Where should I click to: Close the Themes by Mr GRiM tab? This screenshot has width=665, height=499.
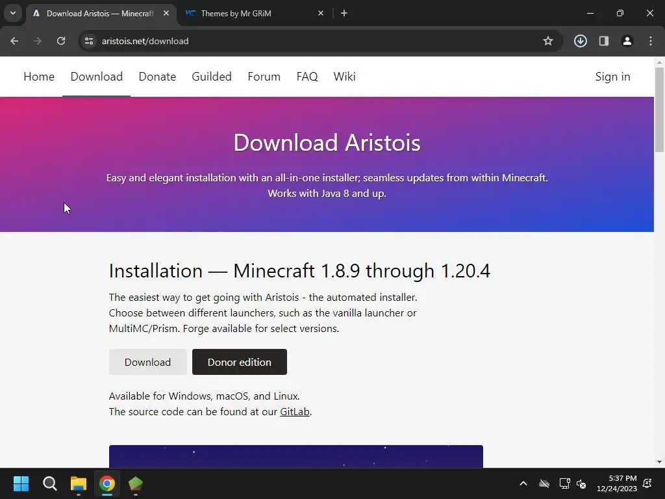click(x=321, y=14)
